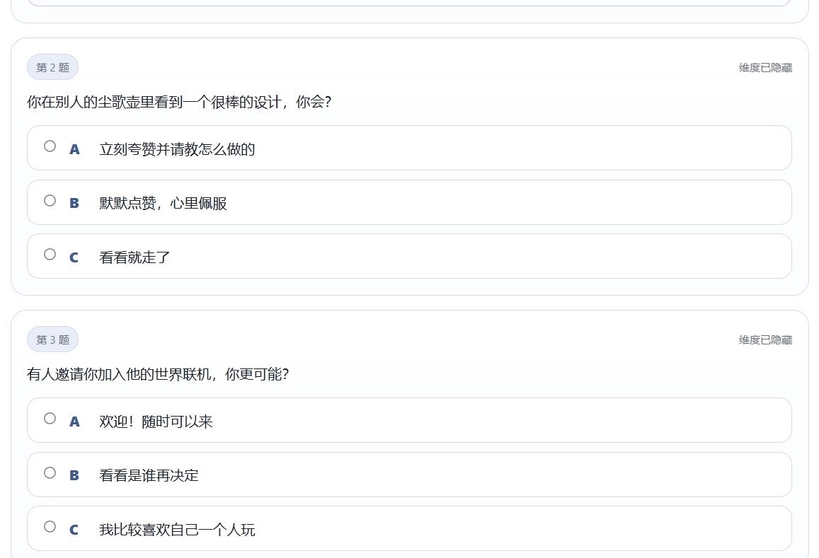Click the question text about 尘歌壶 design

click(179, 102)
